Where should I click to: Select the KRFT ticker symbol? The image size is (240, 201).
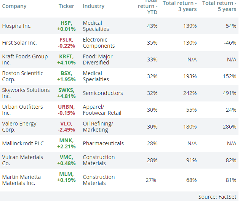67,56
